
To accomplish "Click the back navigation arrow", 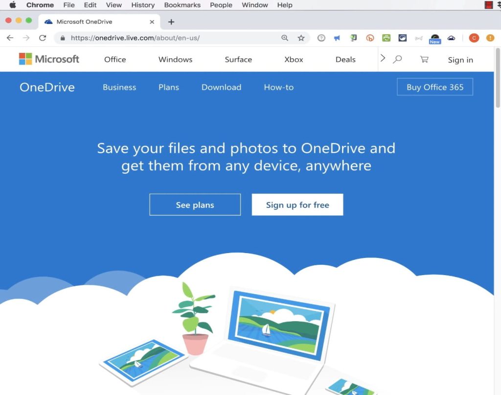I will (x=10, y=38).
